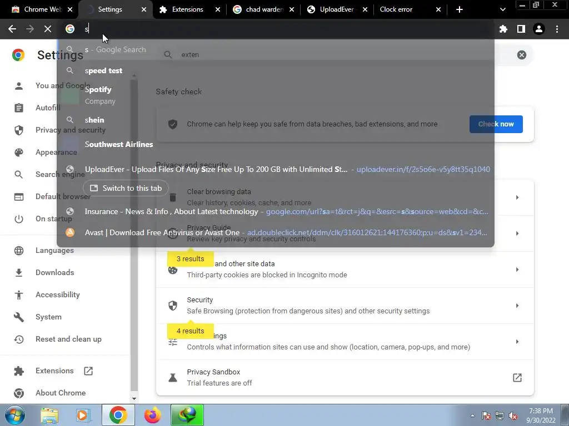Click the Default browser icon in sidebar
The width and height of the screenshot is (569, 426).
coord(19,197)
